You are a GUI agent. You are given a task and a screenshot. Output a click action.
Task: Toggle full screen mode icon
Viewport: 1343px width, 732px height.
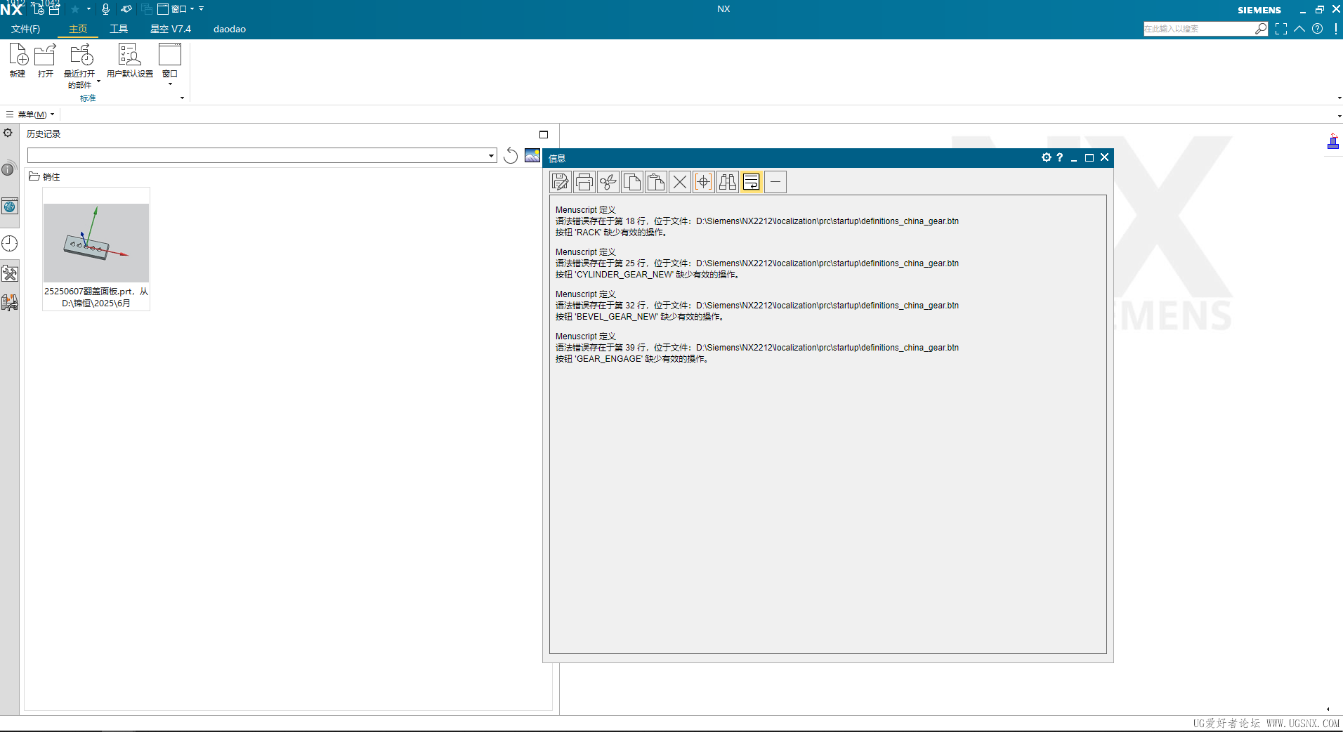coord(1281,29)
